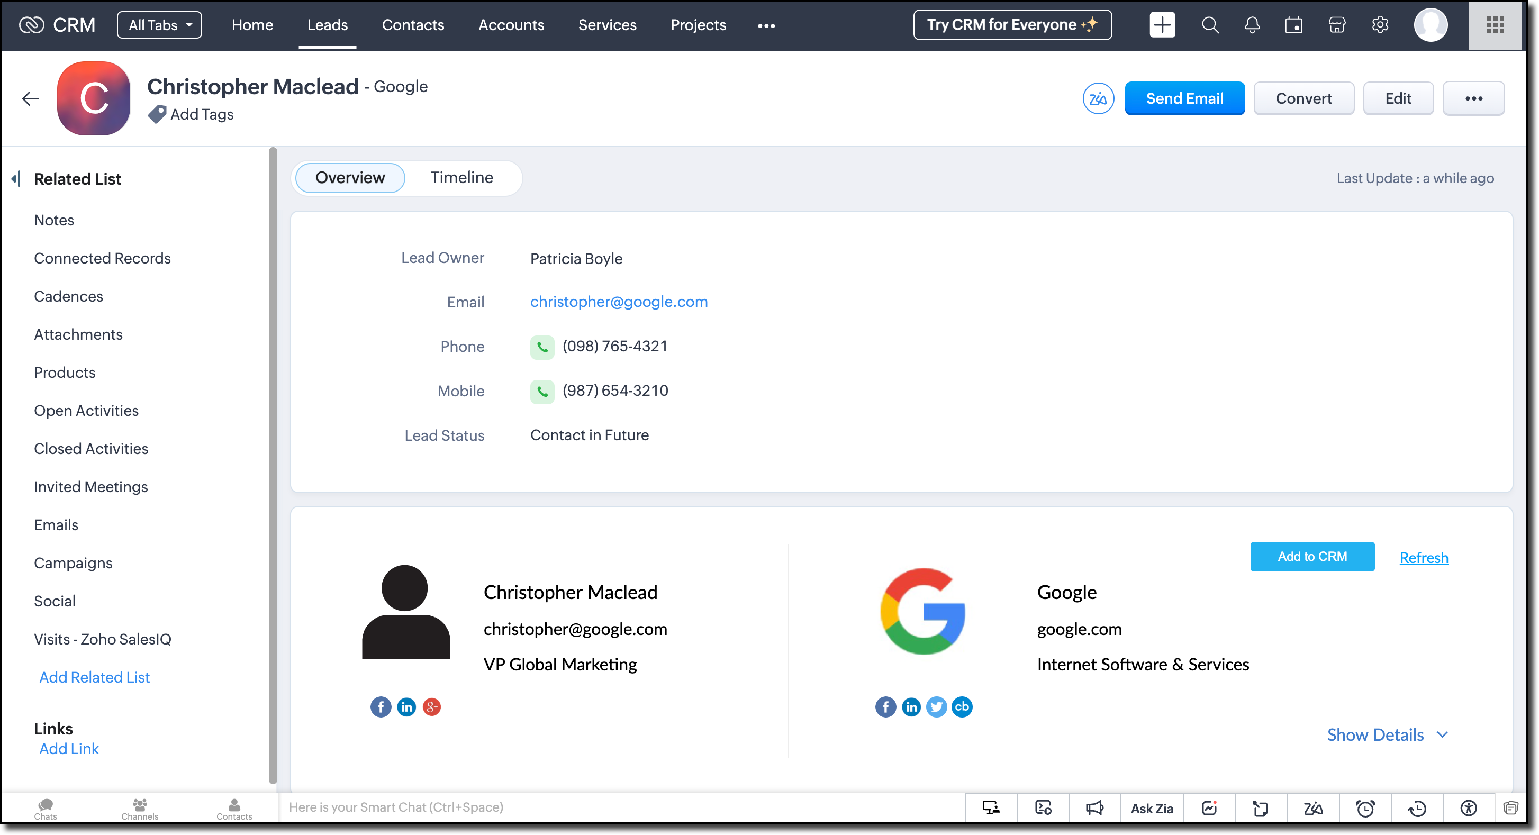Click the search magnifier icon
The height and width of the screenshot is (835, 1539).
1210,25
